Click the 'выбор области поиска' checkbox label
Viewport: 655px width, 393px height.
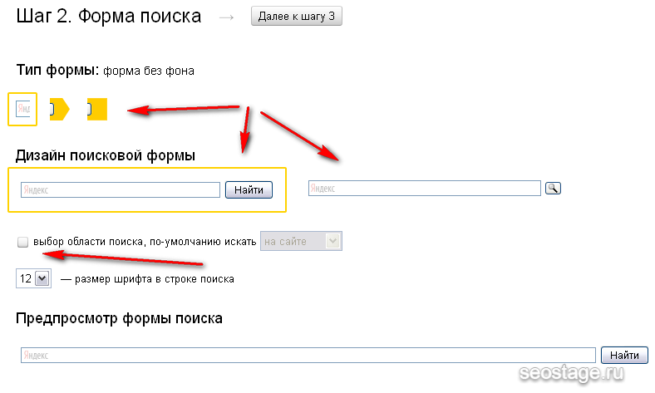pyautogui.click(x=145, y=242)
